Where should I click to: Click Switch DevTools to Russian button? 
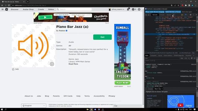[173, 12]
